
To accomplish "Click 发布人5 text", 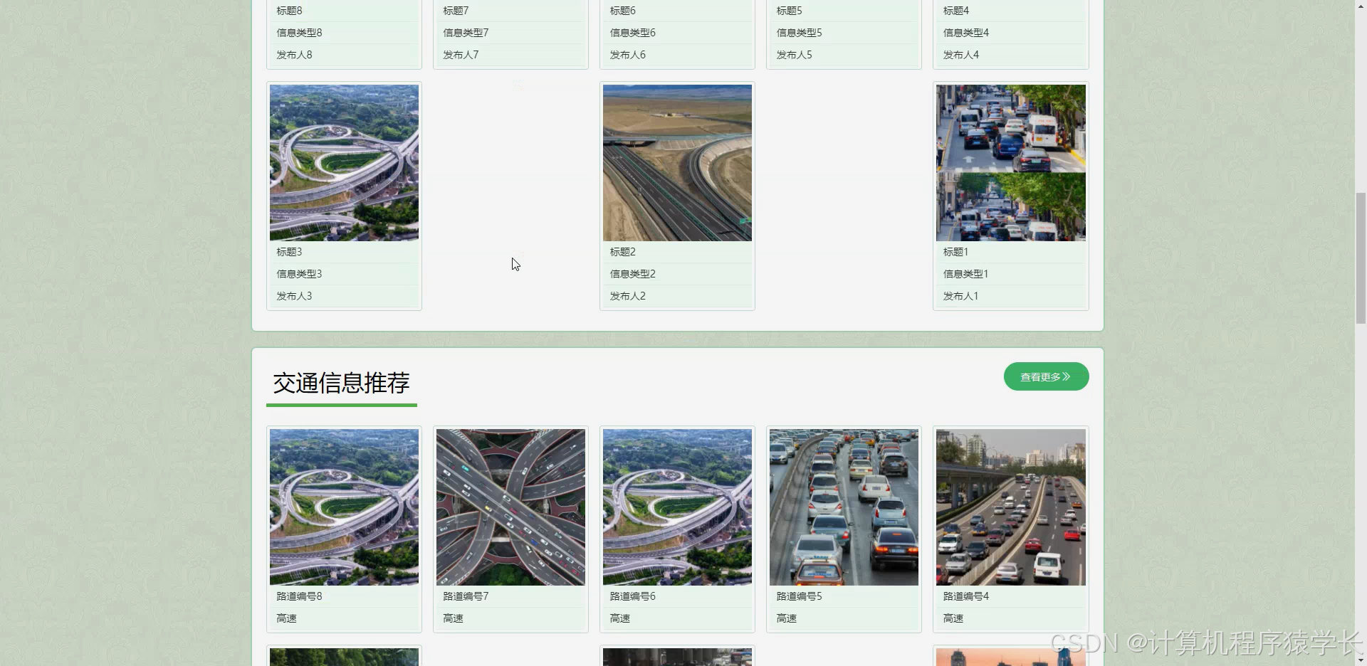I will point(794,55).
